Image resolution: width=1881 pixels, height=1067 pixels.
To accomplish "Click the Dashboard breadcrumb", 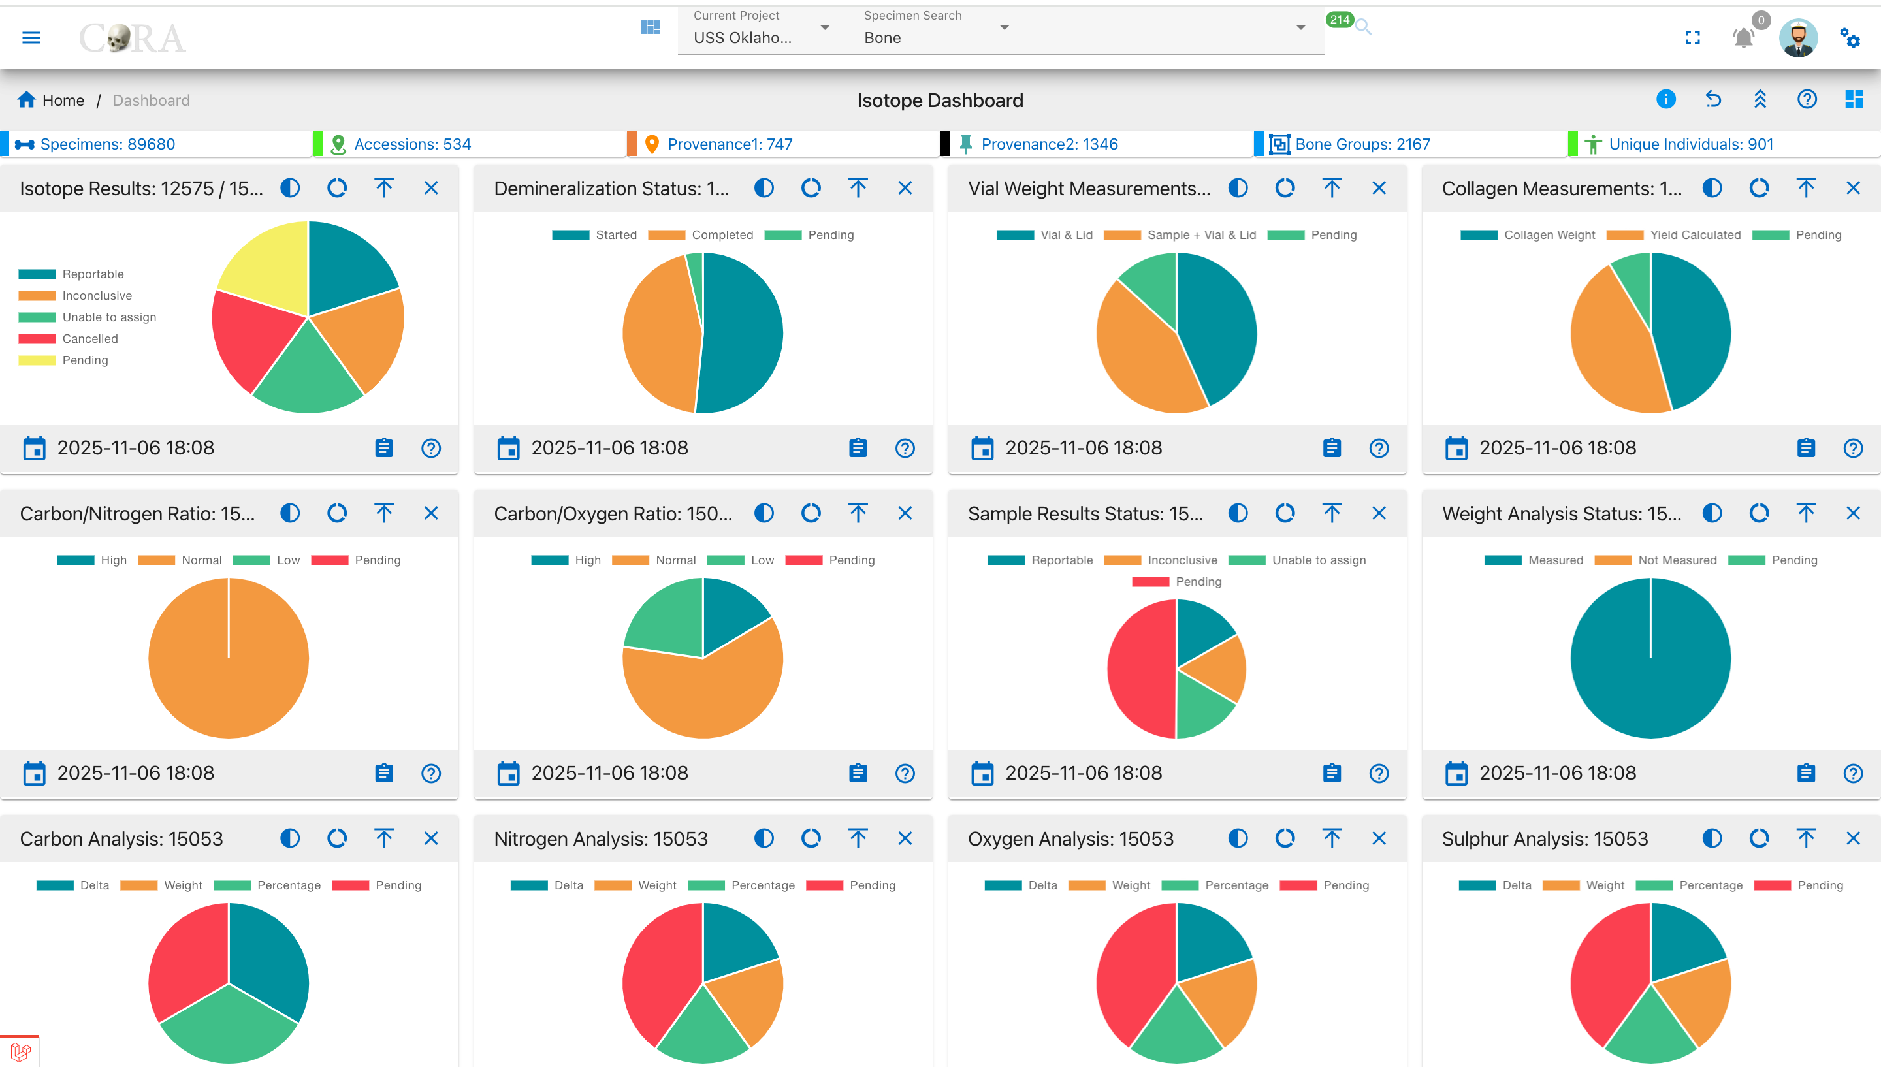I will [x=151, y=101].
